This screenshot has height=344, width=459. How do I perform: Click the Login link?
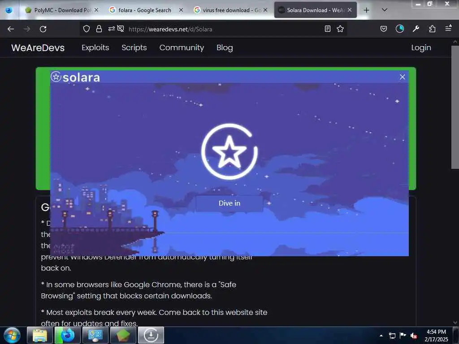tap(421, 47)
